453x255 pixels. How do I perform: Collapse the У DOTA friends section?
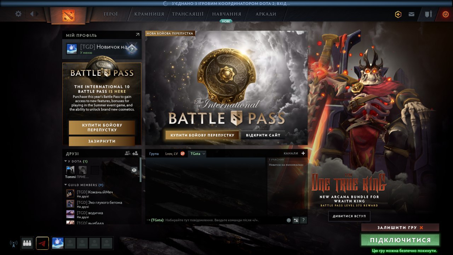coord(65,161)
